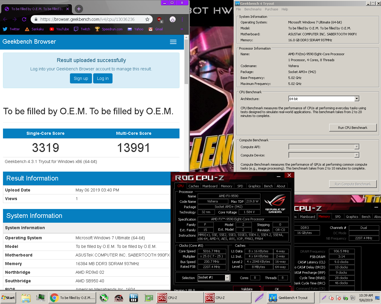Open the uBlock Origin extension icon
The image size is (381, 304).
[x=160, y=20]
